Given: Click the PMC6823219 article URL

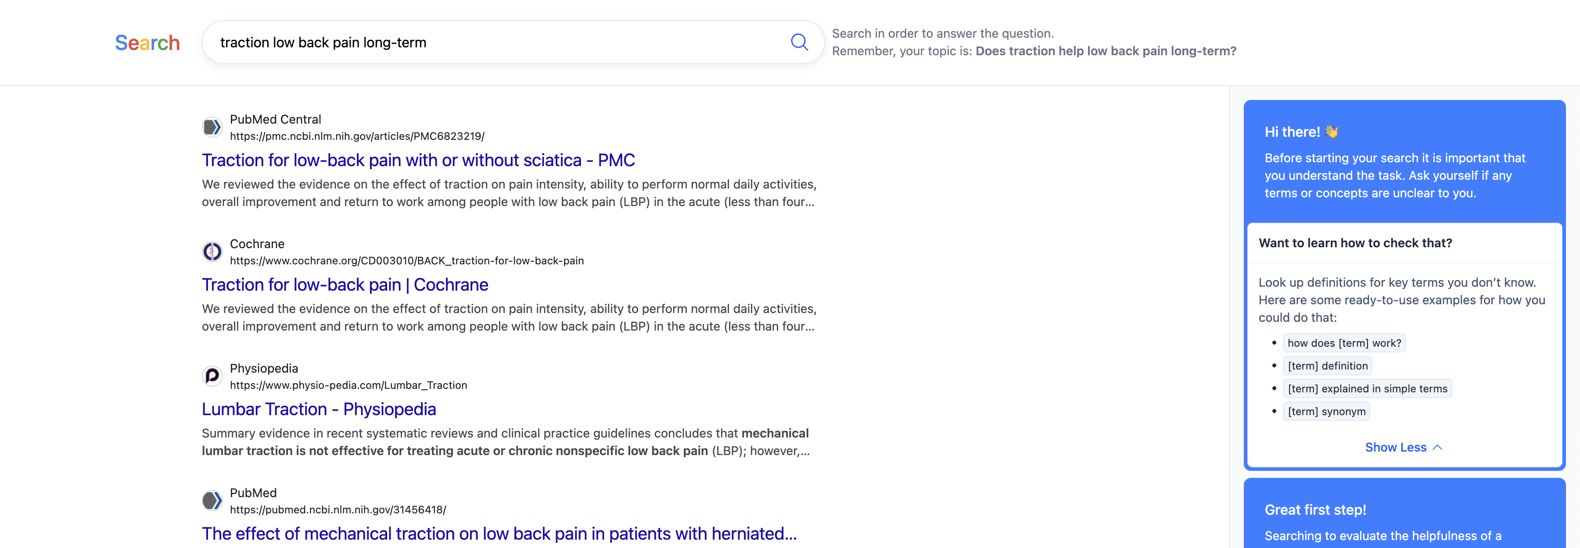Looking at the screenshot, I should pyautogui.click(x=357, y=136).
